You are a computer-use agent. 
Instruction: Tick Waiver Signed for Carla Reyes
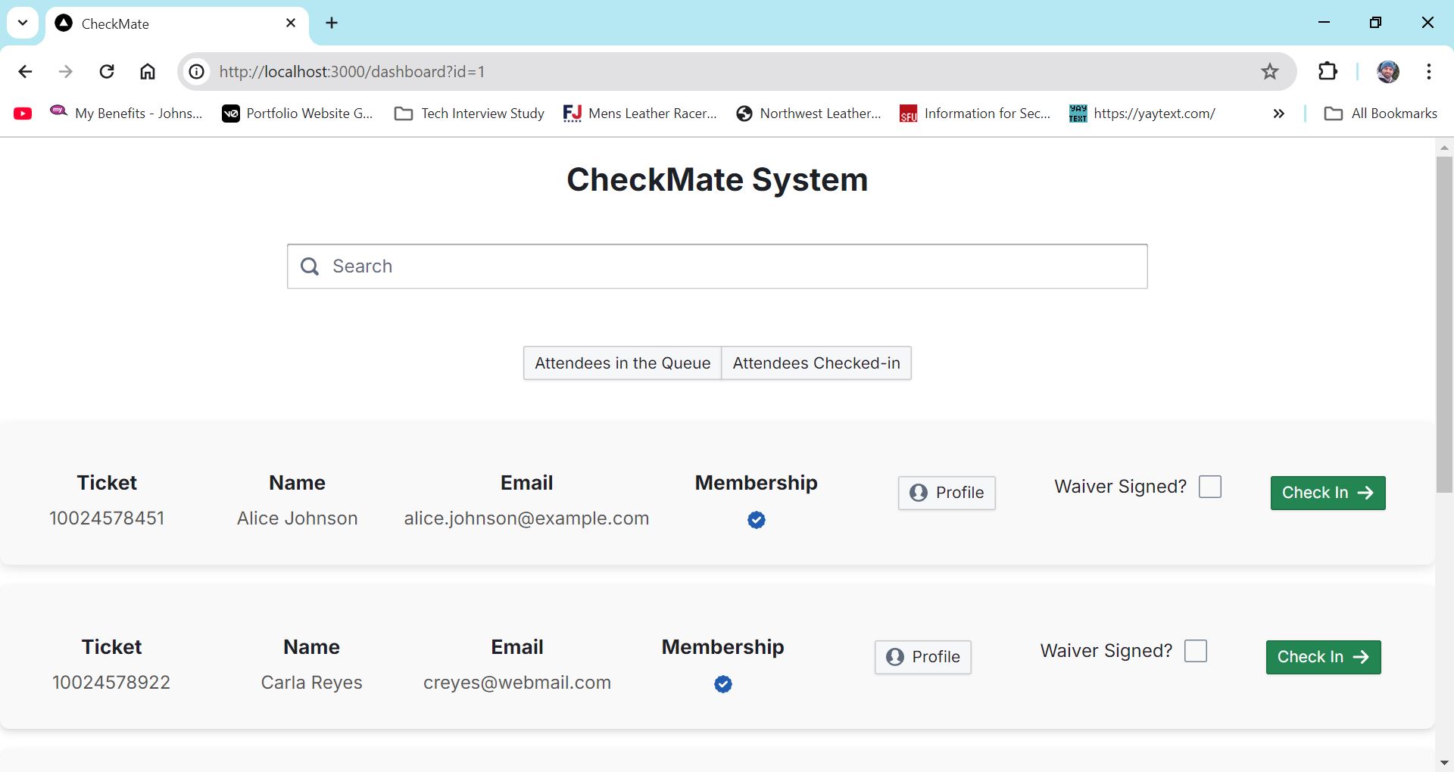click(x=1196, y=651)
